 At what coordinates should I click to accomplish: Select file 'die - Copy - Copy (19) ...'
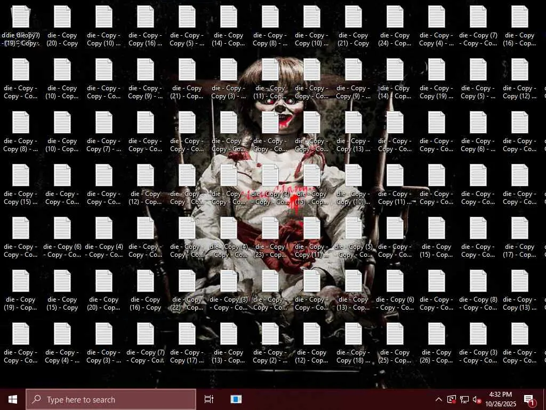tap(437, 80)
